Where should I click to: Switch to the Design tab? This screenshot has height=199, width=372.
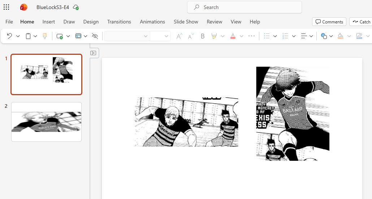pyautogui.click(x=91, y=22)
